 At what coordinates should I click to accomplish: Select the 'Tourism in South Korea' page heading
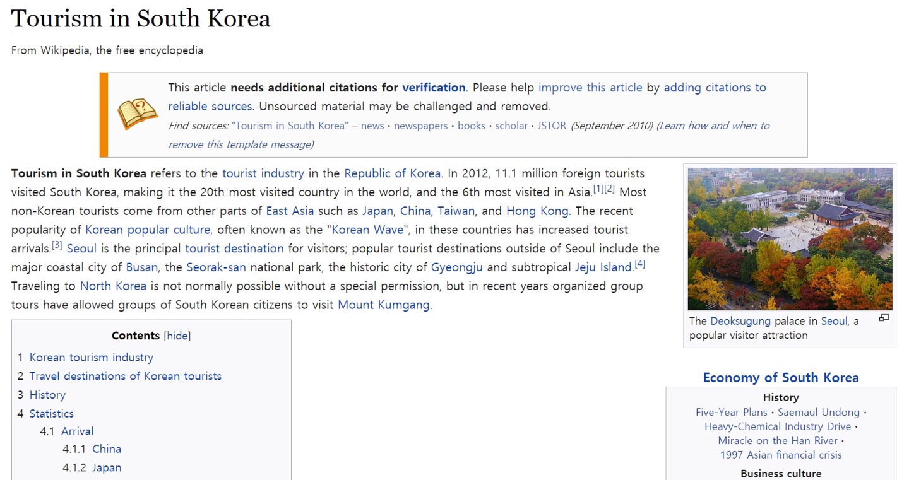point(141,18)
